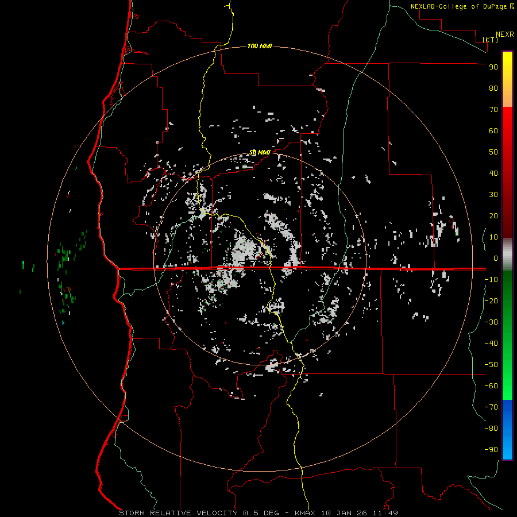Click the KMAX radar site identifier

coord(305,513)
